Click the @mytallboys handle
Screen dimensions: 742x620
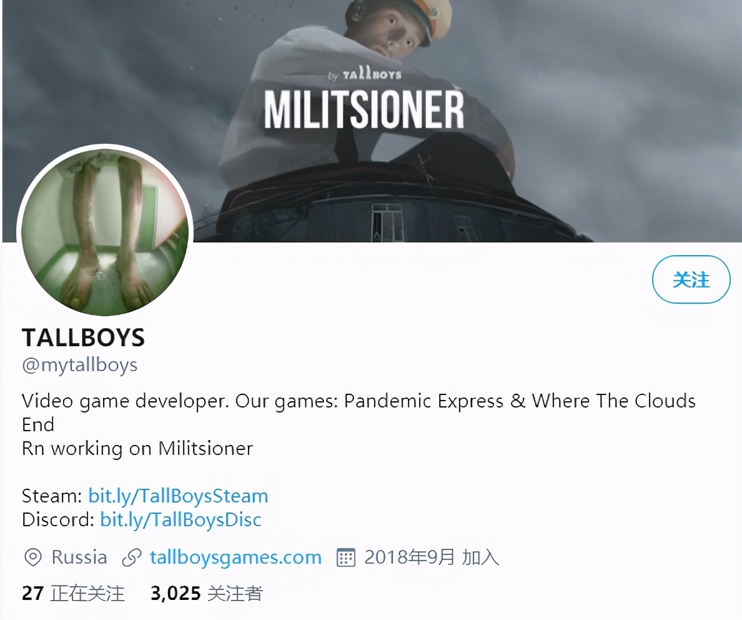coord(79,365)
